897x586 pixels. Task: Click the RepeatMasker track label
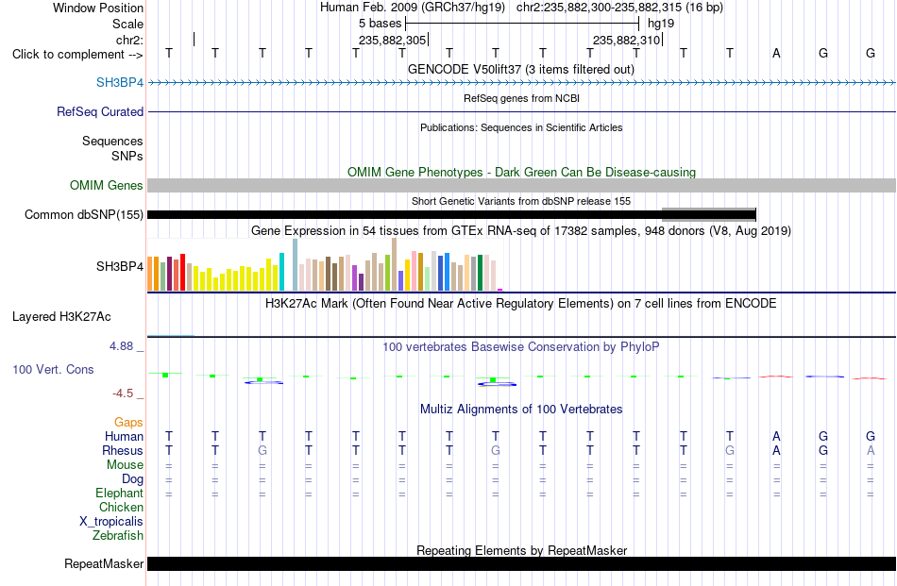(x=104, y=563)
